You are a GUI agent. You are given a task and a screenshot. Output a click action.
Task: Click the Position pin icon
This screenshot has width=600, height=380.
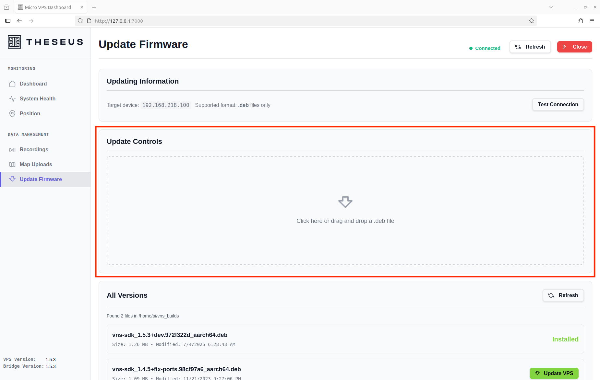pos(12,114)
